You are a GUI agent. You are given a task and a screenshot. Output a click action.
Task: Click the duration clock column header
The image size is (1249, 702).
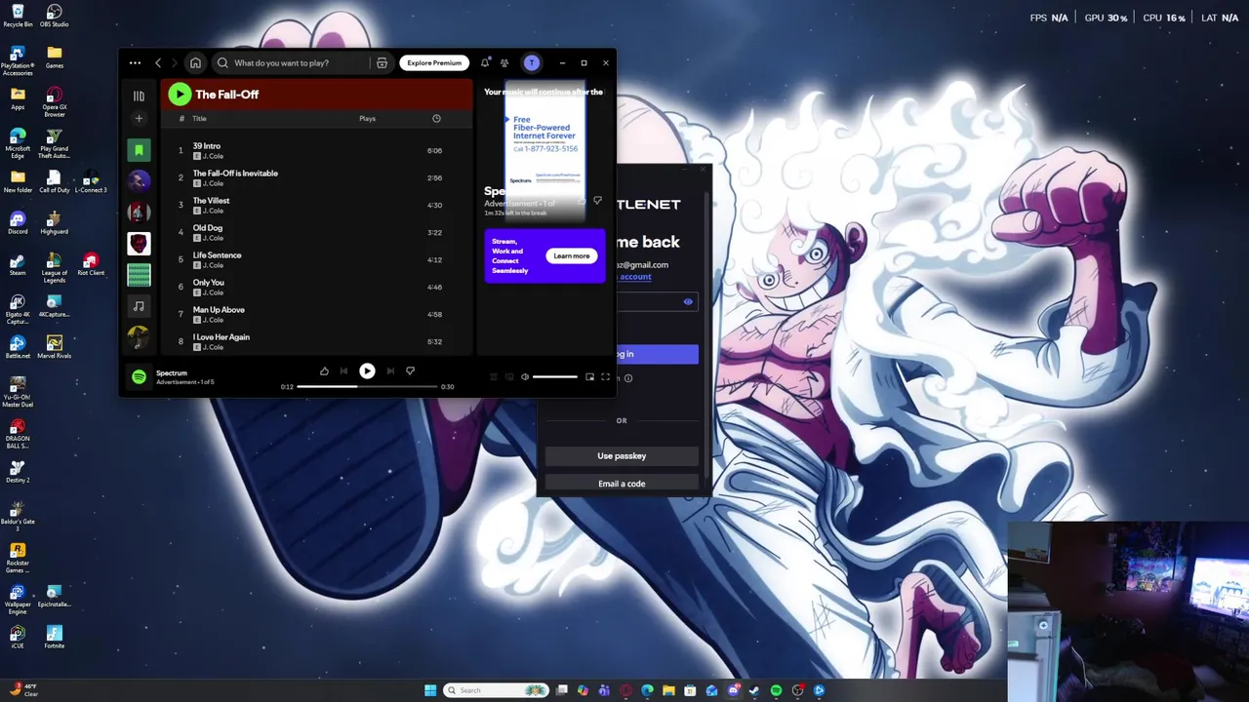[436, 118]
